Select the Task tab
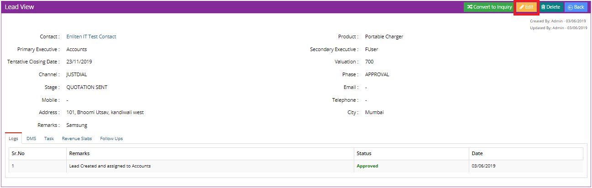592x188 pixels. pos(49,139)
